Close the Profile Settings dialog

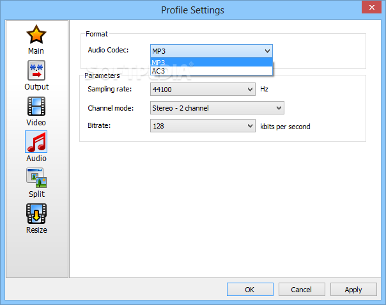tap(371, 8)
